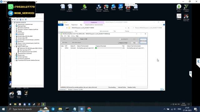Viewport: 200px width, 112px height.
Task: Toggle After-sales Upgrade checkbox
Action: (71, 42)
